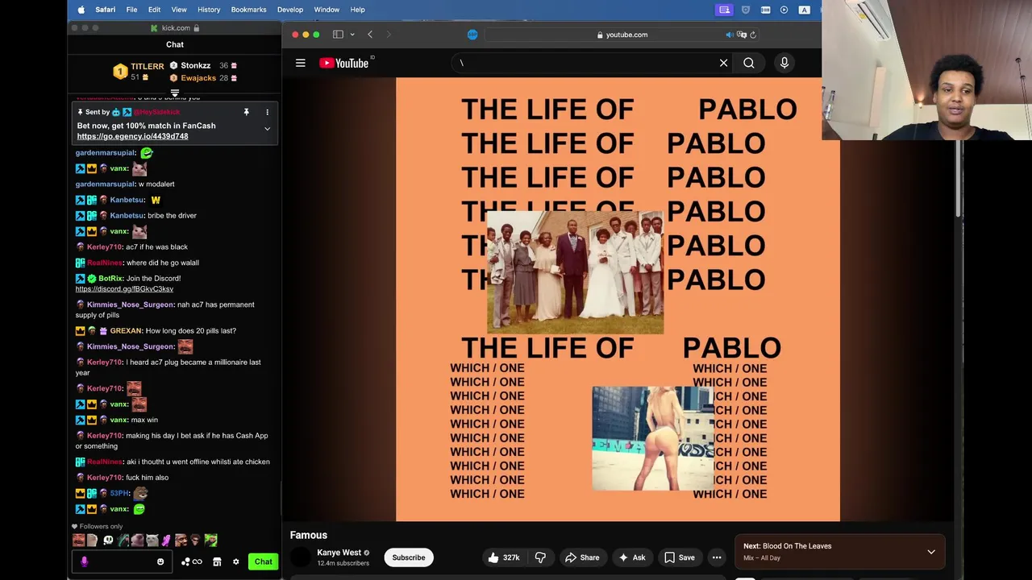Screen dimensions: 1032x580
Task: Open the Bookmarks menu
Action: tap(248, 10)
